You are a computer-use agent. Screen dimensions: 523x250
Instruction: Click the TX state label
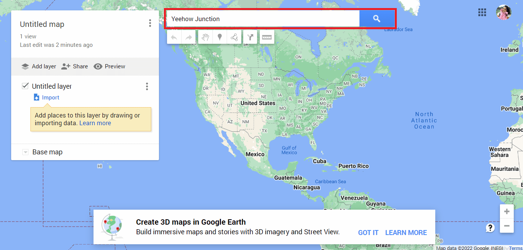(x=264, y=131)
